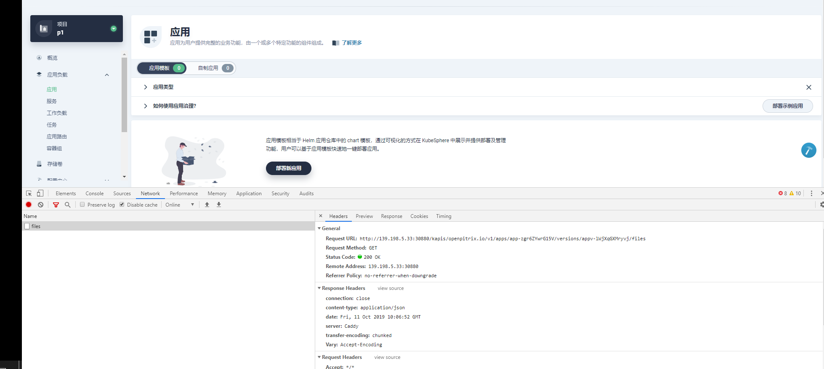Image resolution: width=824 pixels, height=369 pixels.
Task: Clear the network log
Action: point(40,204)
